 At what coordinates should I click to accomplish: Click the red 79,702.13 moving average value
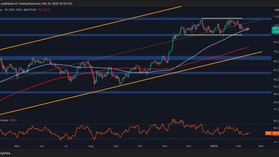click(x=44, y=10)
